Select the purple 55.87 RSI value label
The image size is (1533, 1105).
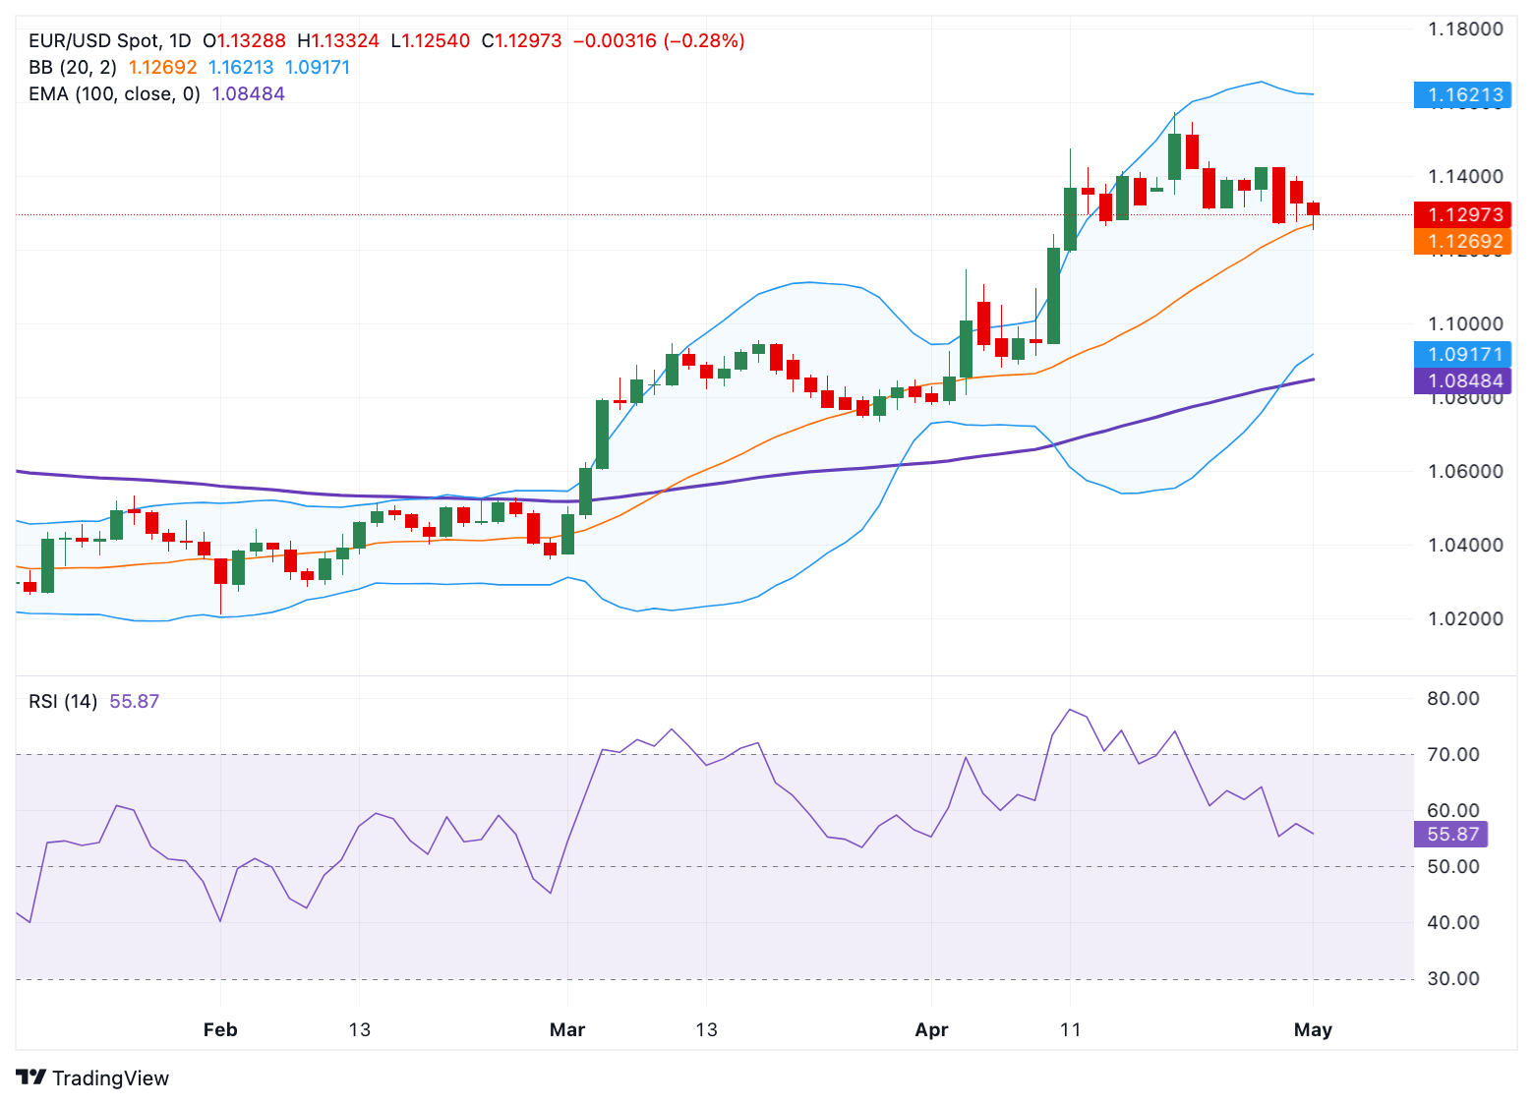pyautogui.click(x=1449, y=834)
